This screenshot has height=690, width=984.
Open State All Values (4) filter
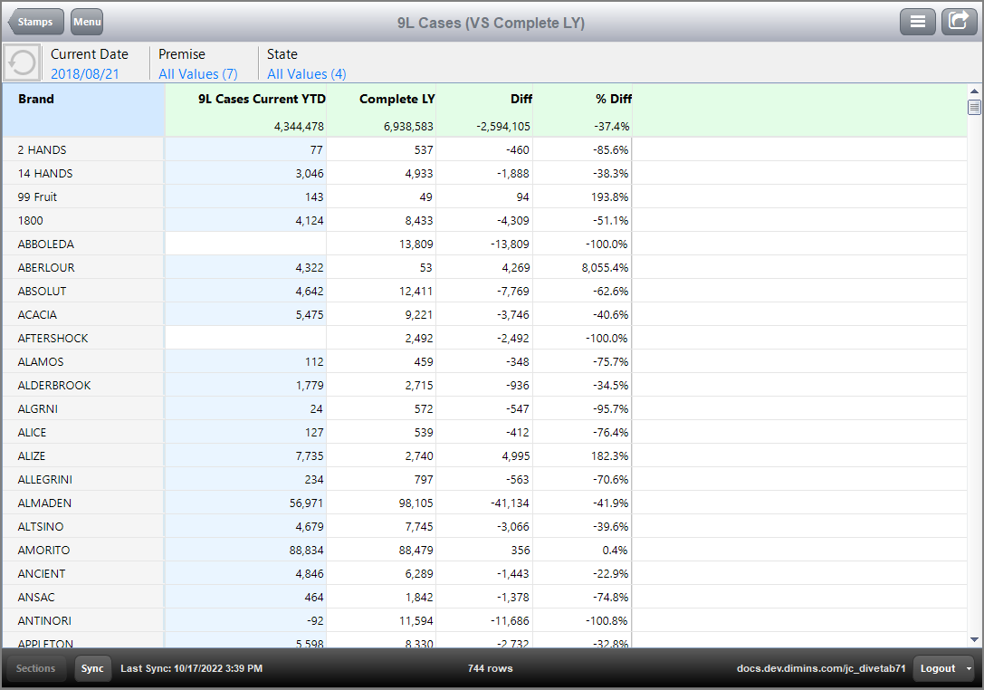[306, 74]
